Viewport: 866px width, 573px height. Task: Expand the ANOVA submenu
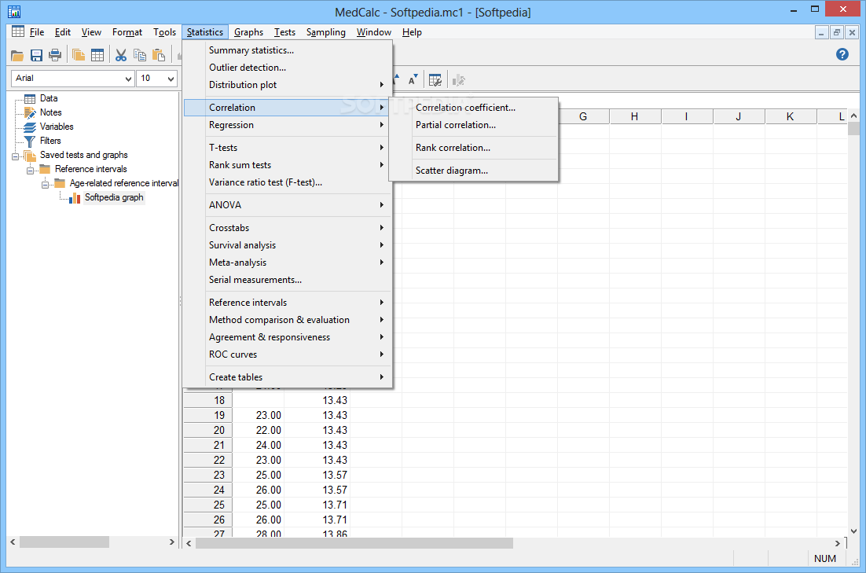click(288, 205)
